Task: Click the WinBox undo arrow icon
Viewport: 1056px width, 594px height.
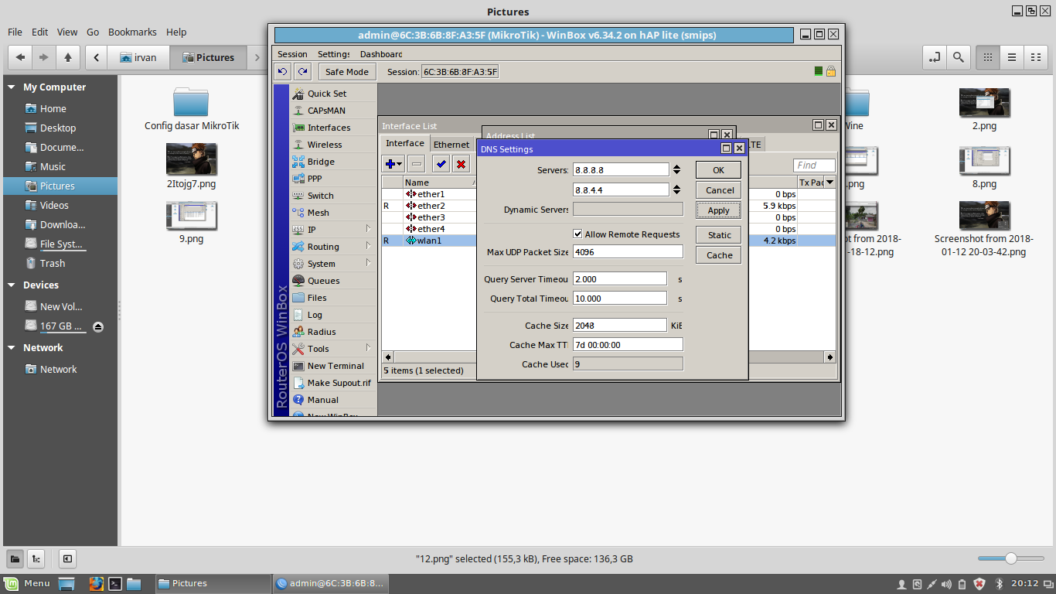Action: [283, 72]
